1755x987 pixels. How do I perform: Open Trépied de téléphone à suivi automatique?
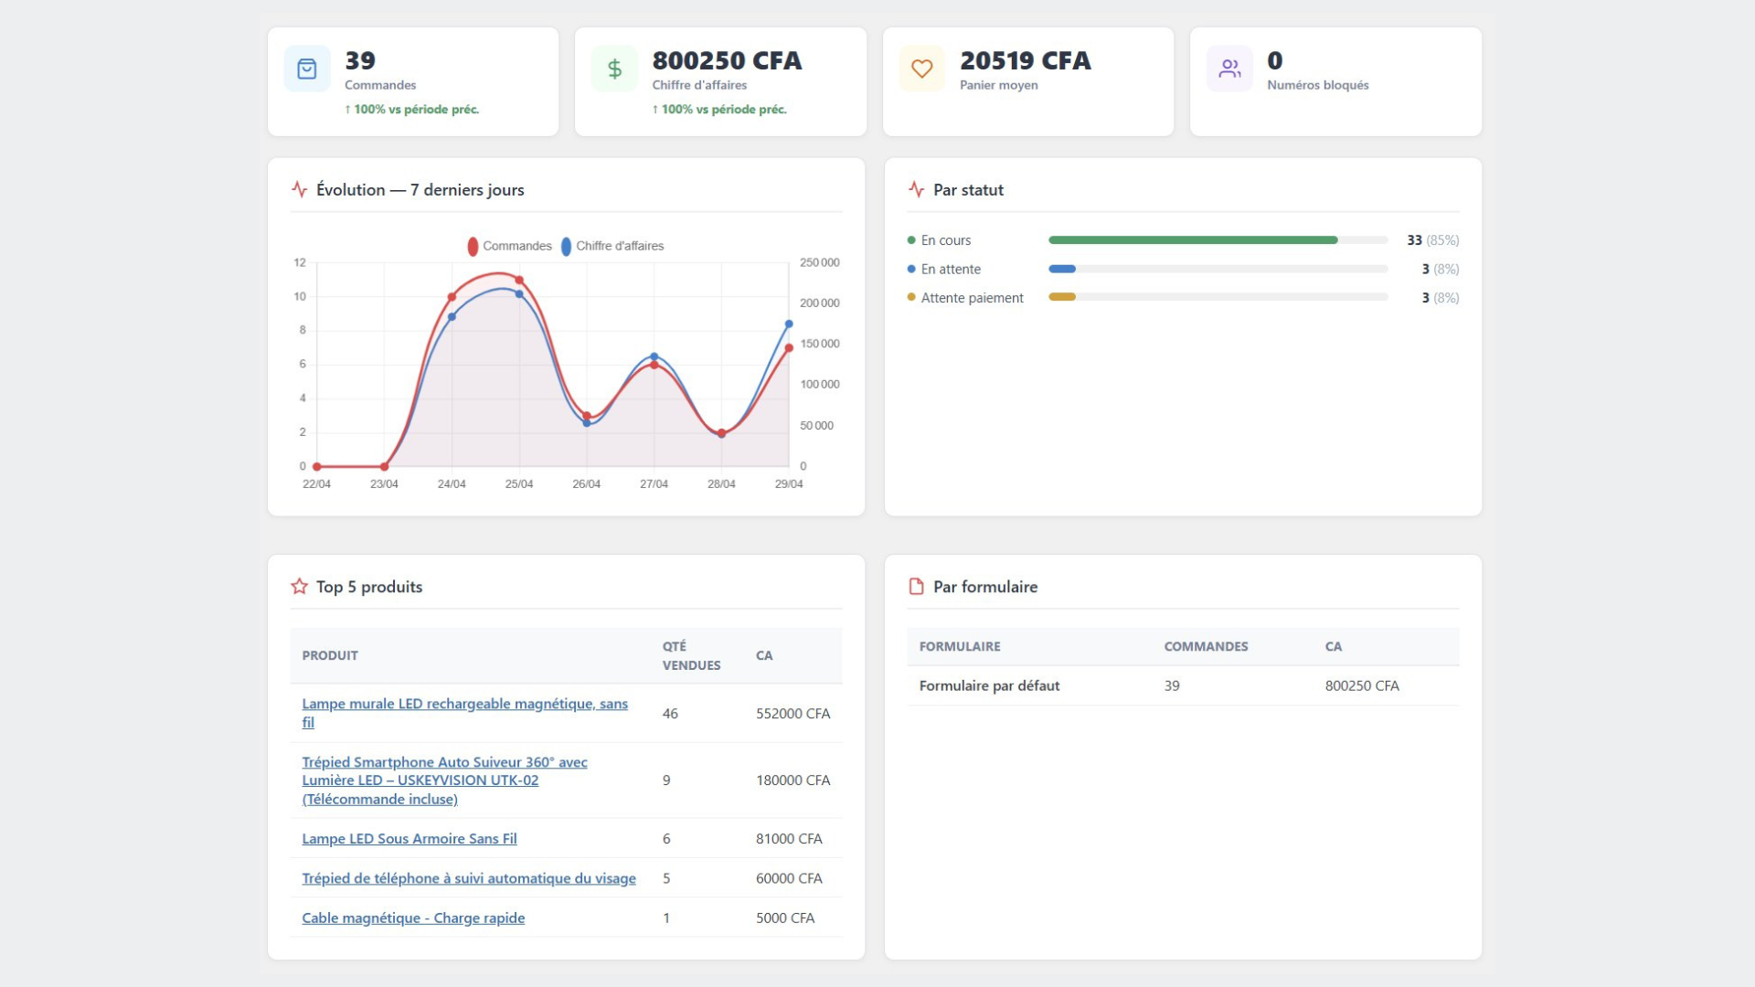469,878
